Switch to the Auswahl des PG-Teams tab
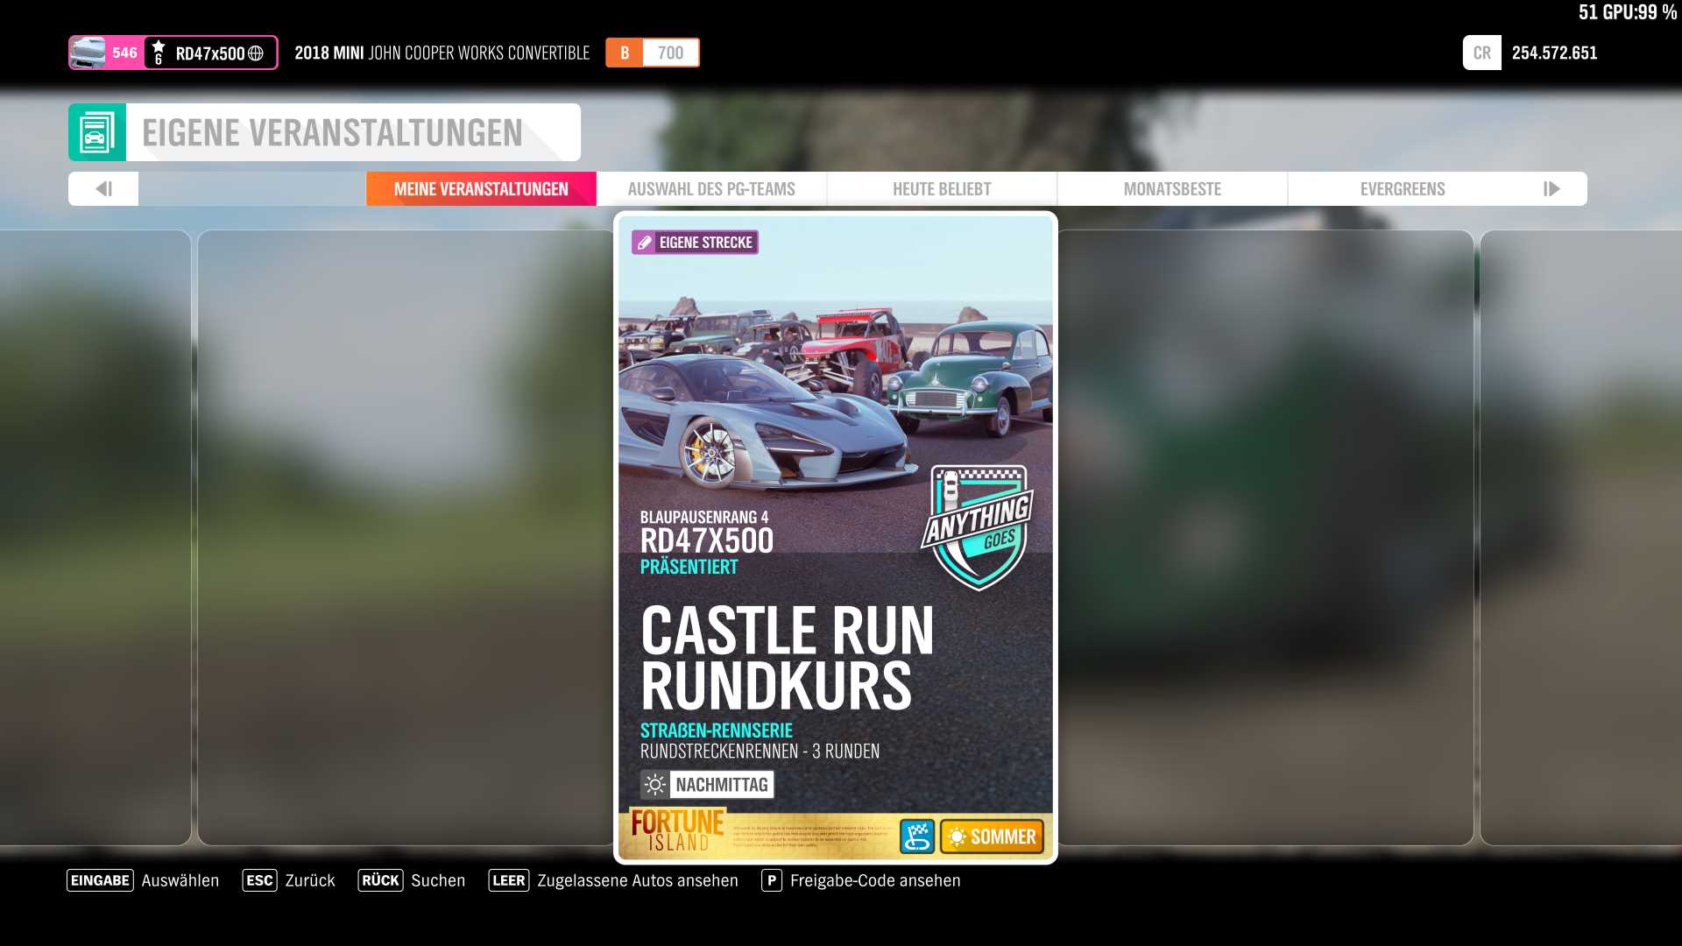 (711, 189)
